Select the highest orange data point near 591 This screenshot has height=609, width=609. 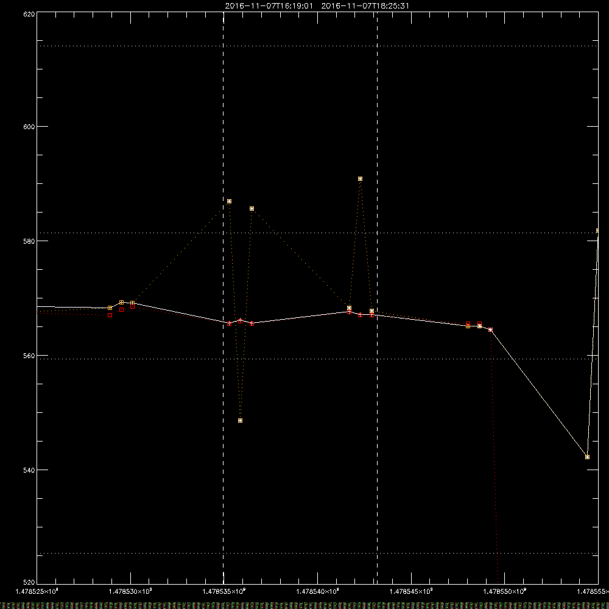click(x=360, y=178)
